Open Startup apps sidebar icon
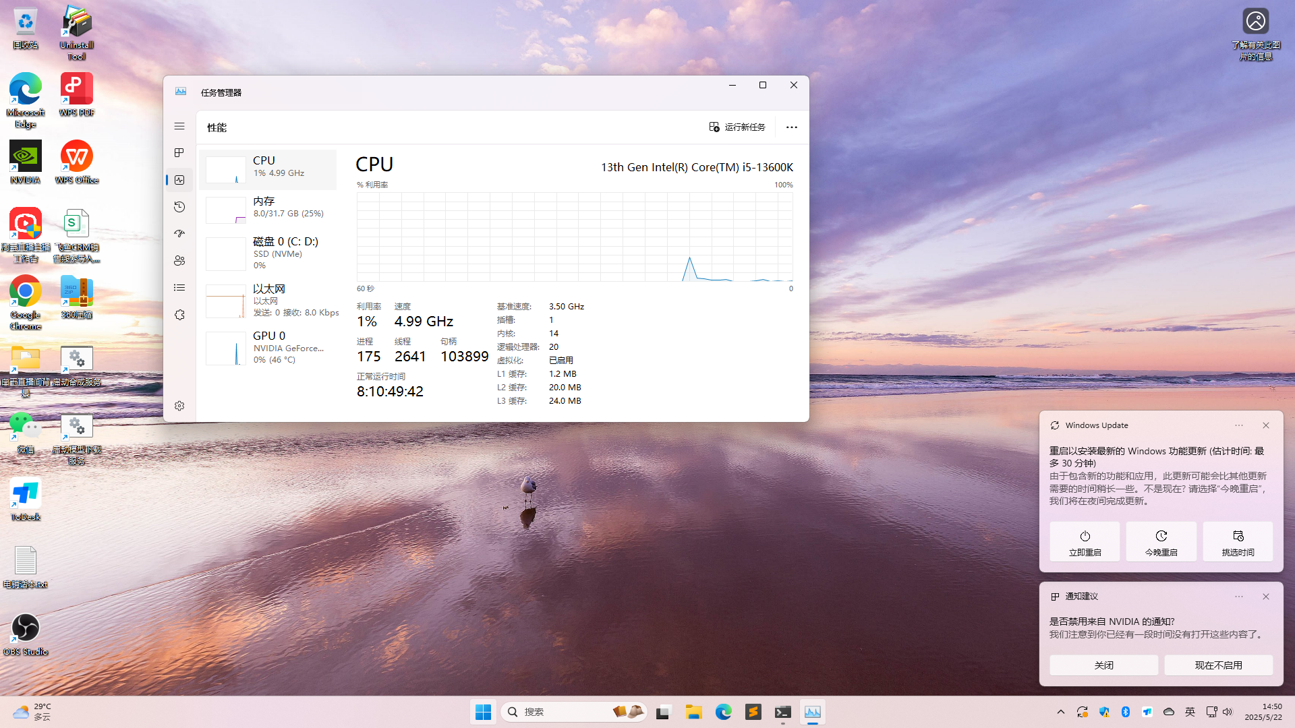Viewport: 1295px width, 728px height. tap(179, 234)
